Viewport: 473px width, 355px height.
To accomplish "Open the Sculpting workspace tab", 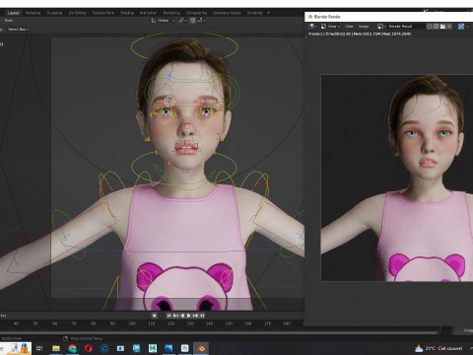I will coord(54,13).
